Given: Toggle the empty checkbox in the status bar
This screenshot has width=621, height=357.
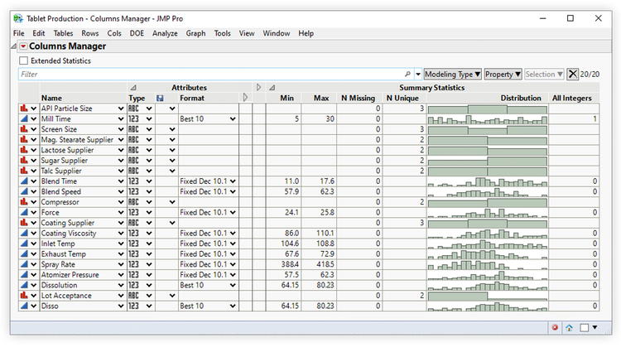Looking at the screenshot, I should 584,327.
